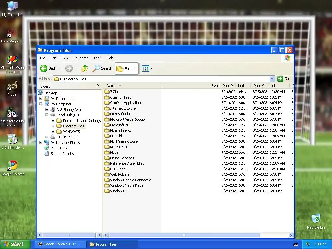Open the View menu
332x249 pixels.
(x=65, y=58)
